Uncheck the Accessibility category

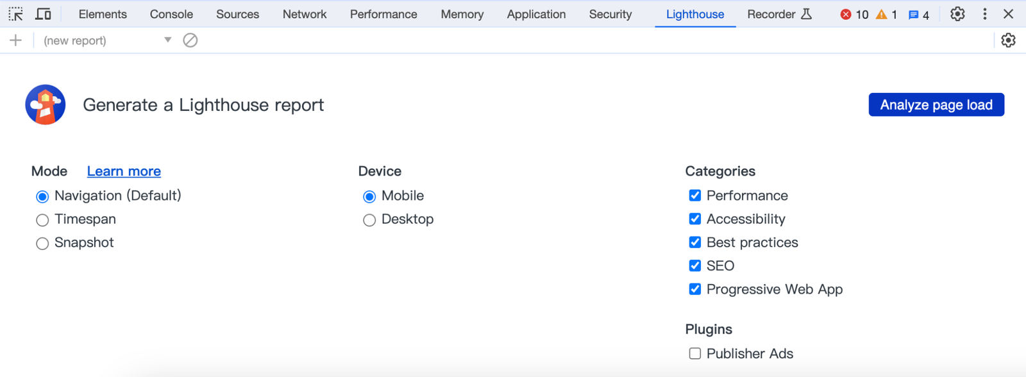click(695, 219)
